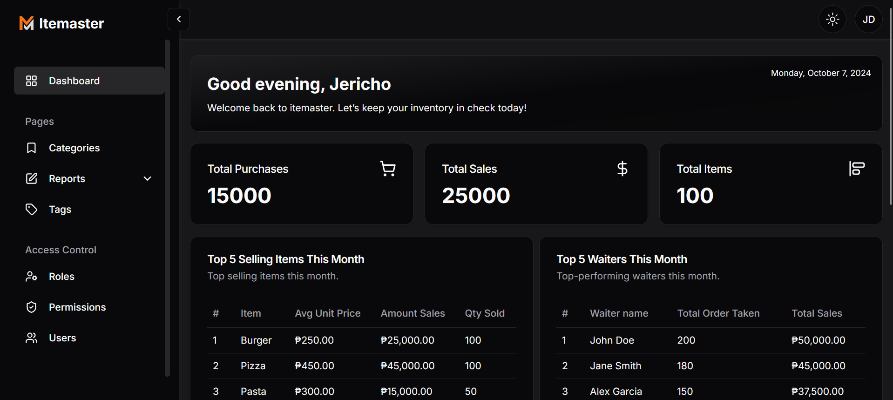Image resolution: width=893 pixels, height=400 pixels.
Task: Click the dollar sign icon in Total Sales
Action: (622, 169)
